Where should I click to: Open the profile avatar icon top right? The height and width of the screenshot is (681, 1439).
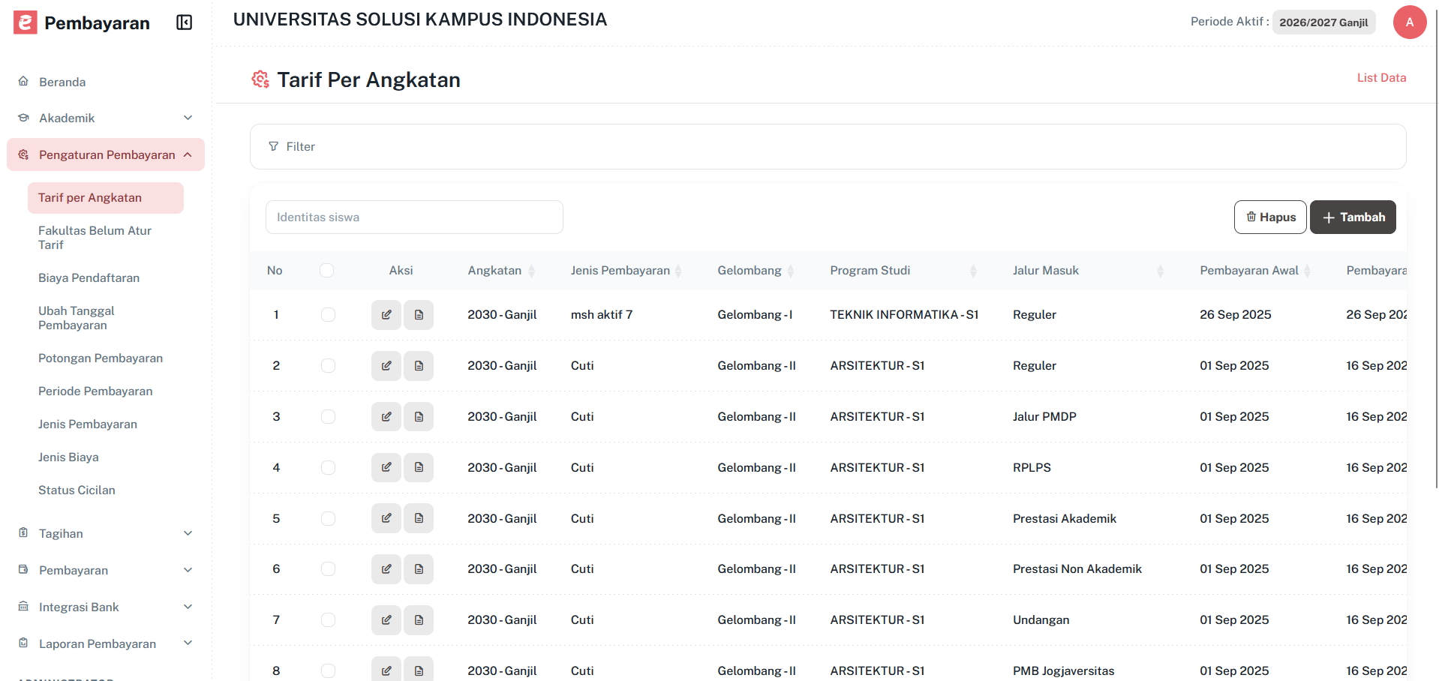pos(1409,22)
